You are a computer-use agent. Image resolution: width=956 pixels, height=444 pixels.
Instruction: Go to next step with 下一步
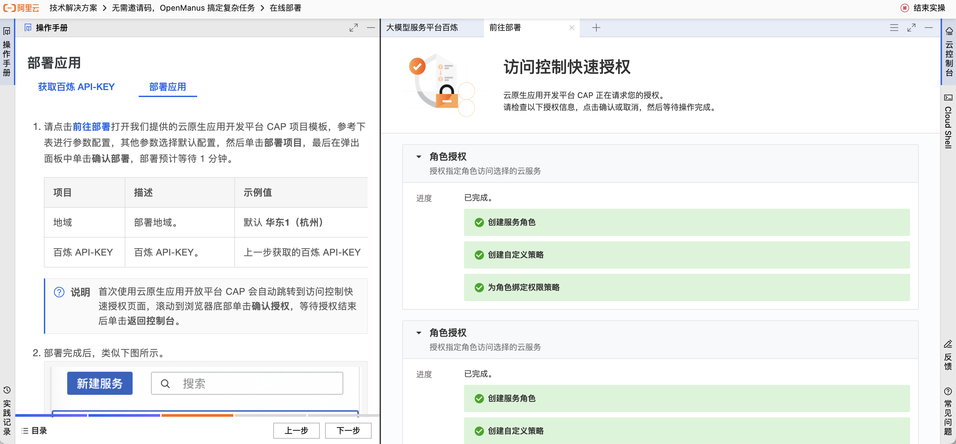348,431
